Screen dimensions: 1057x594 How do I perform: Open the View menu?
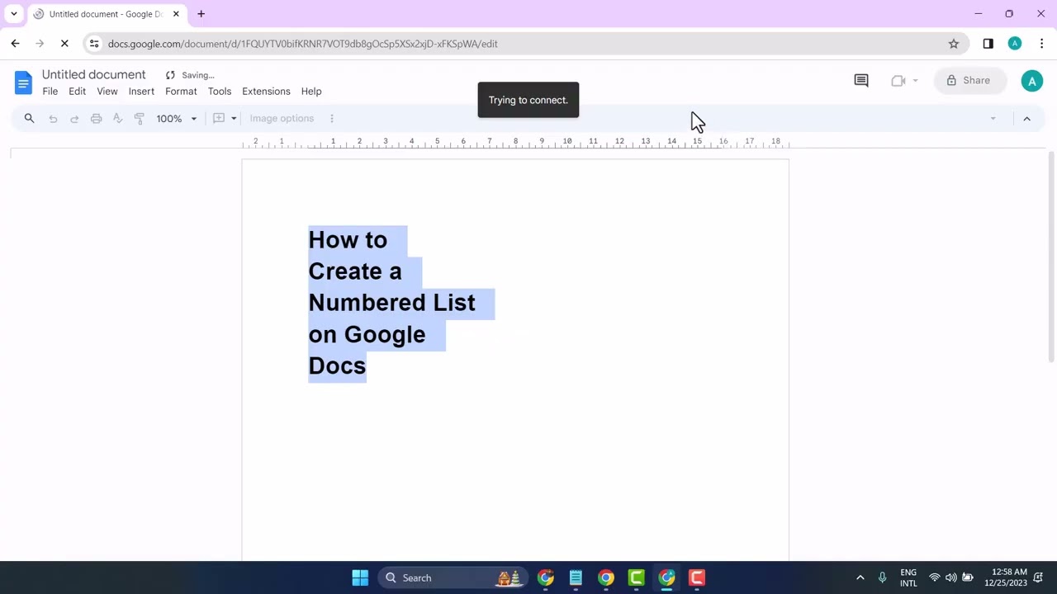click(107, 92)
